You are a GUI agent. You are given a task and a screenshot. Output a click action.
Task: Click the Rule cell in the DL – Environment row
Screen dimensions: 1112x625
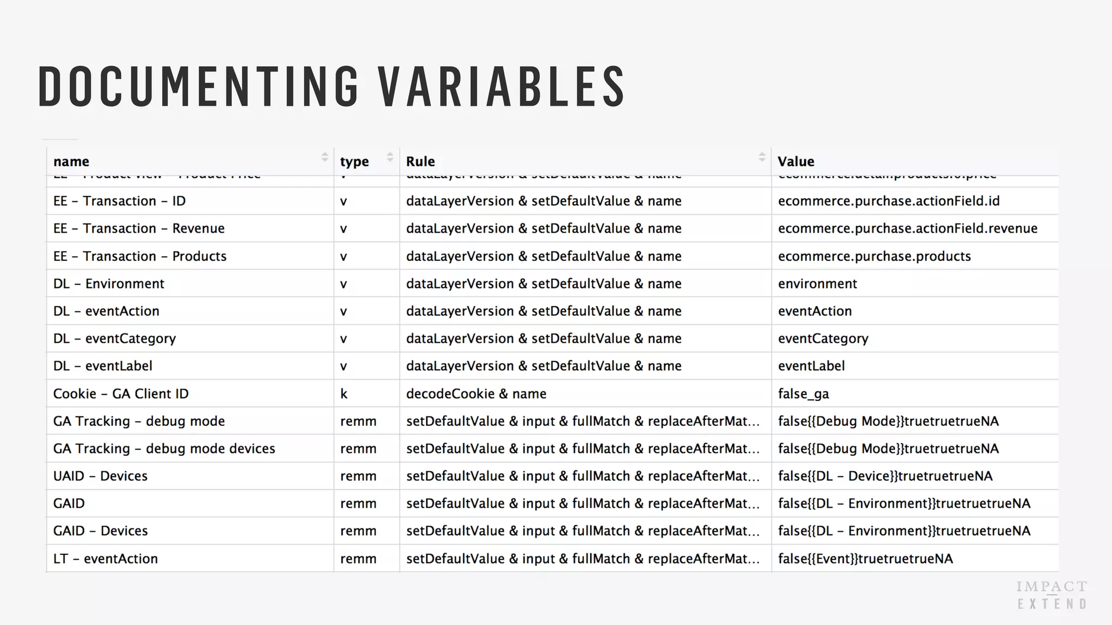(x=585, y=284)
